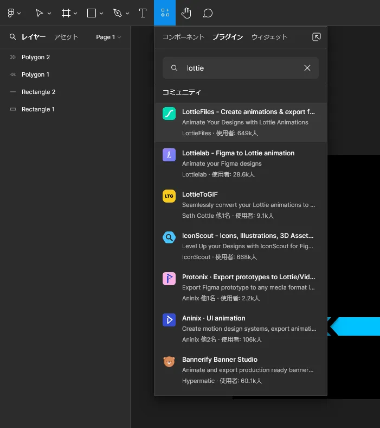
Task: Open the Figma main menu
Action: click(11, 12)
